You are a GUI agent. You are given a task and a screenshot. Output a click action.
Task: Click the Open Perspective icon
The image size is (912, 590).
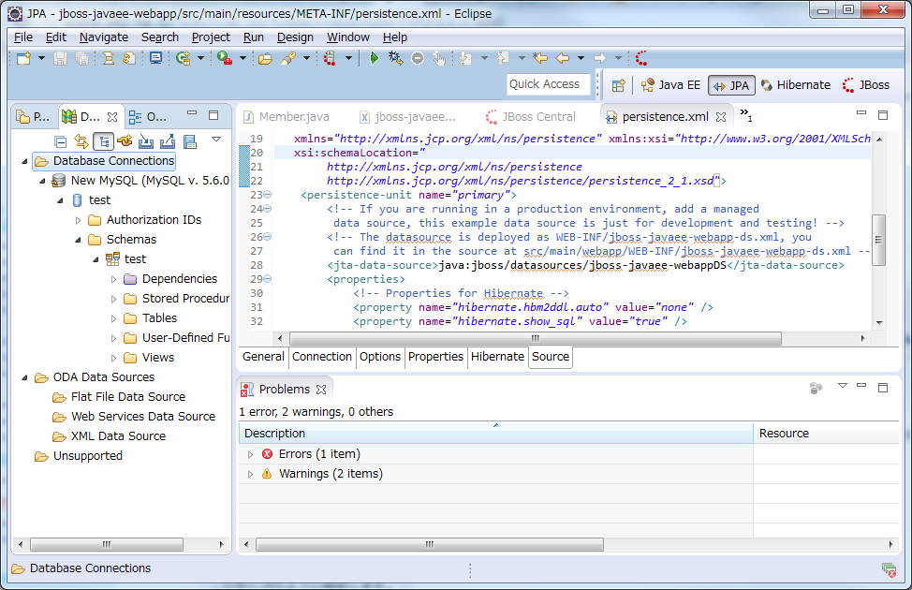(x=618, y=85)
